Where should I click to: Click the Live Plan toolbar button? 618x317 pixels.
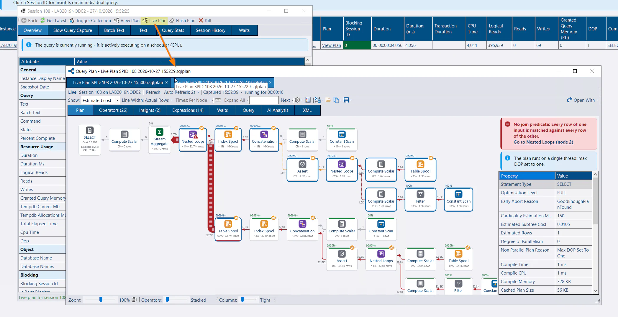154,20
